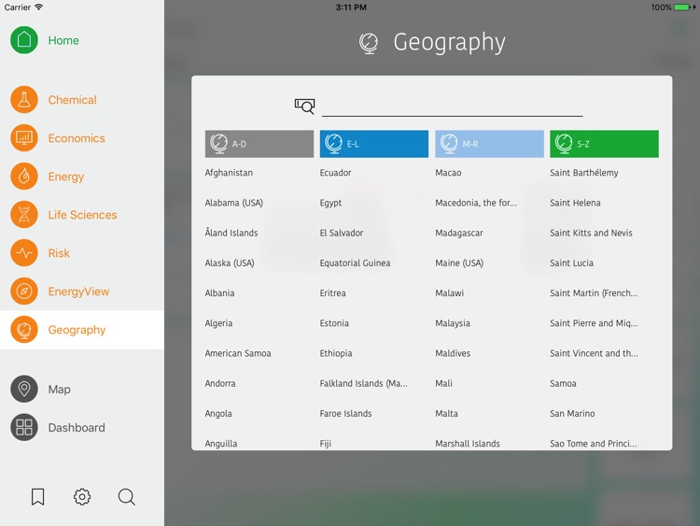The image size is (700, 526).
Task: Switch to the S-Z countries tab
Action: click(x=604, y=144)
